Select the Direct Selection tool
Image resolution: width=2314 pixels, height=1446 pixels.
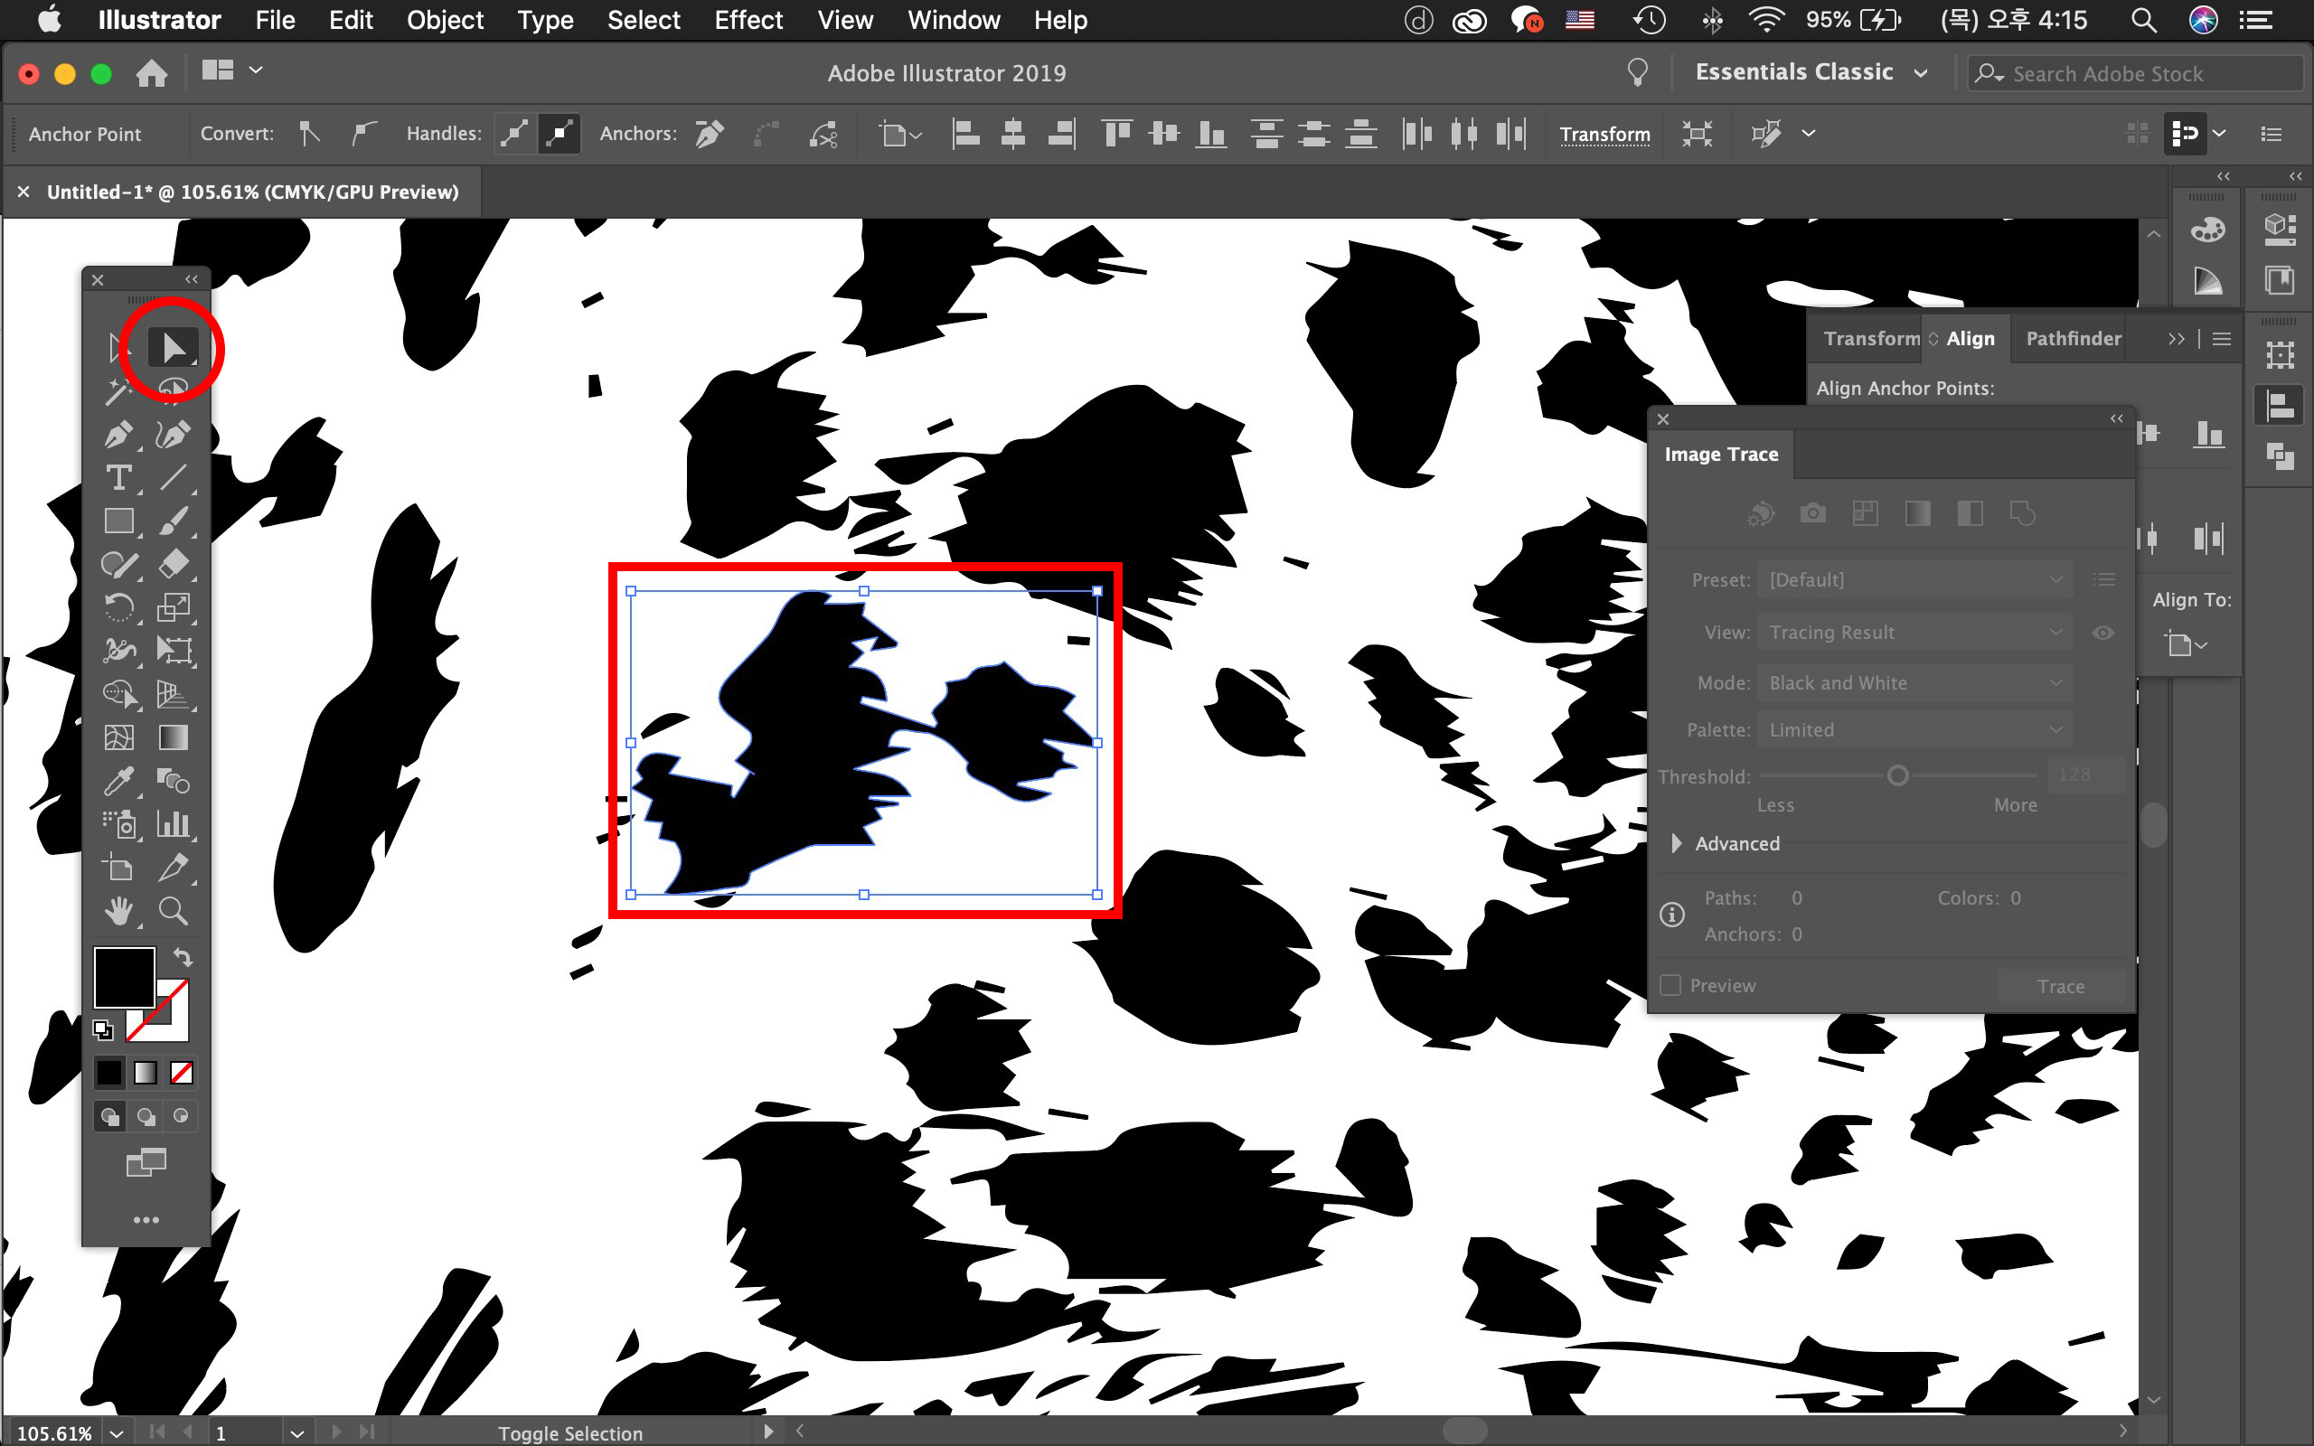pyautogui.click(x=174, y=348)
